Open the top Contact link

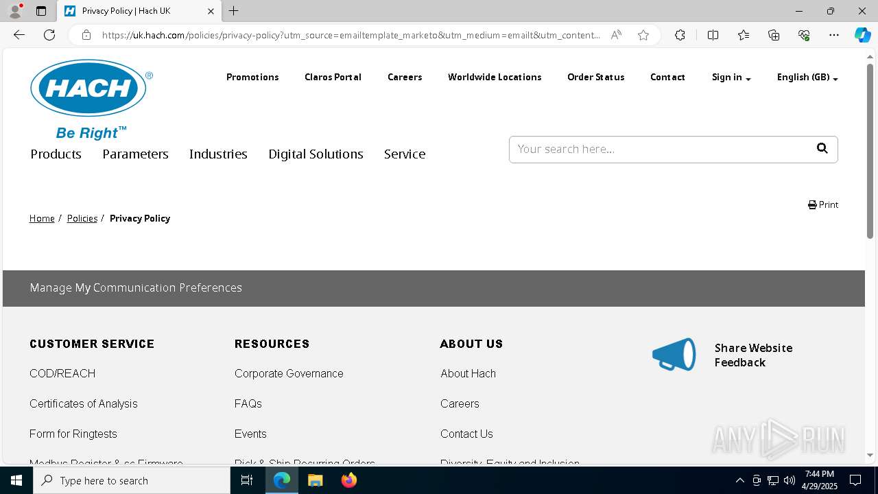coord(667,77)
